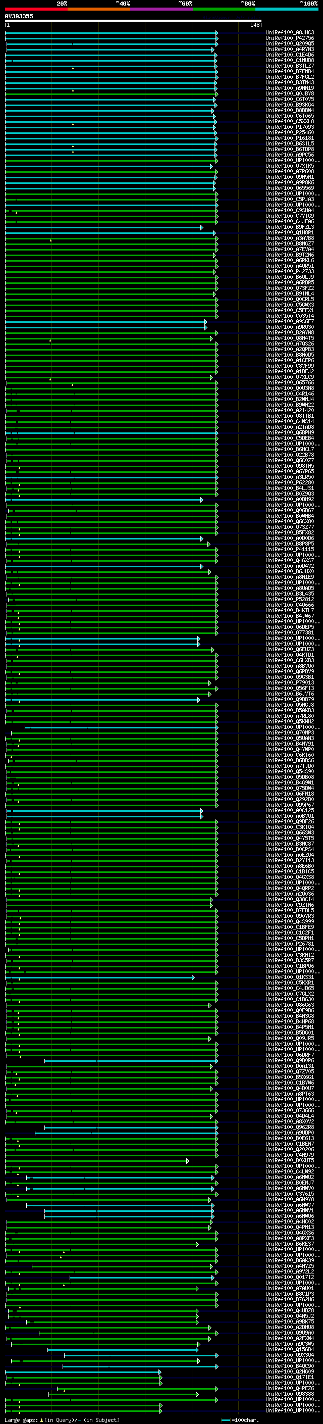Click the white query length bar

pyautogui.click(x=133, y=20)
